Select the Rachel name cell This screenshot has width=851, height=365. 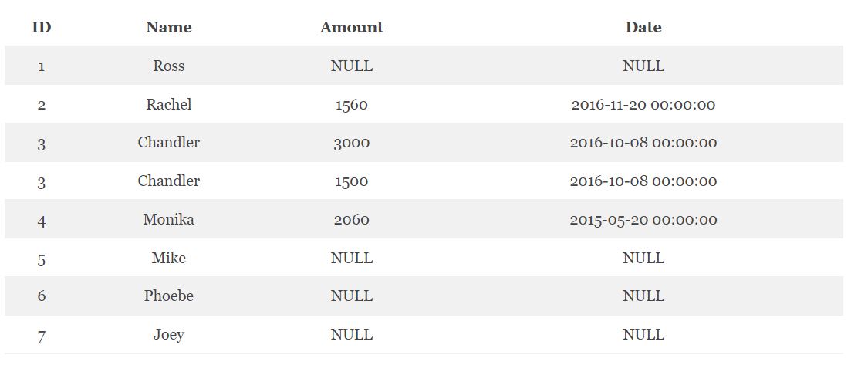pyautogui.click(x=169, y=104)
